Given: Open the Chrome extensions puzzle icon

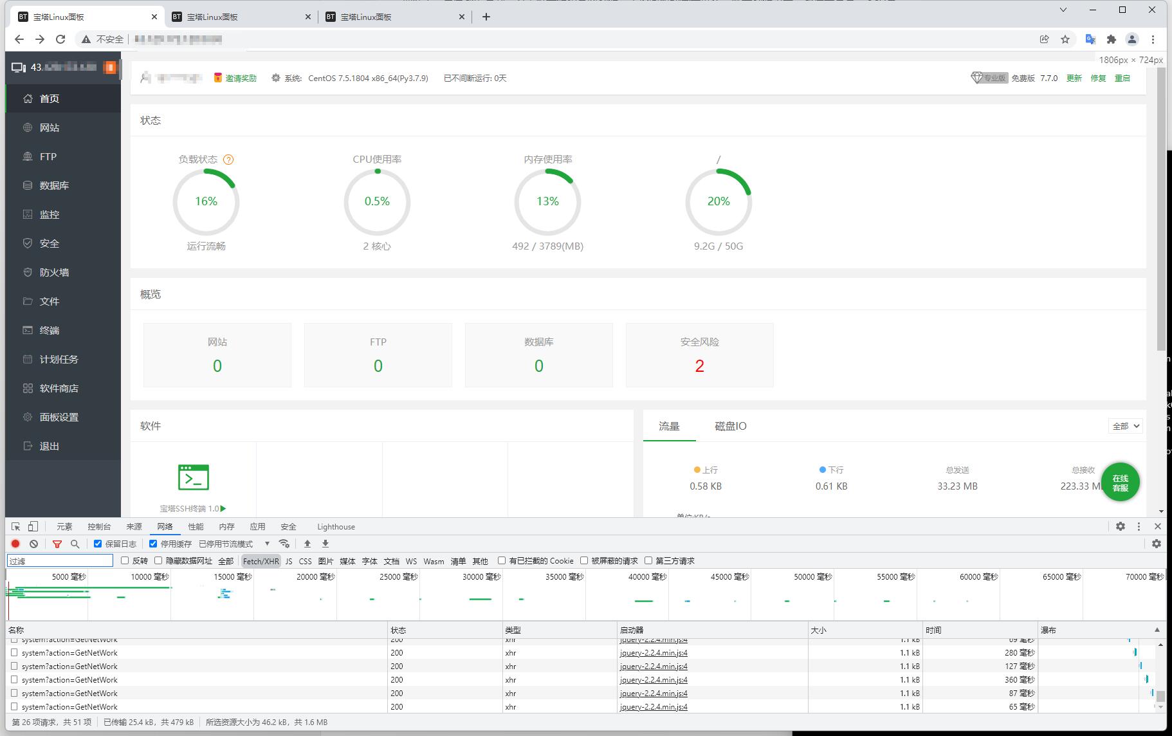Looking at the screenshot, I should click(1111, 39).
